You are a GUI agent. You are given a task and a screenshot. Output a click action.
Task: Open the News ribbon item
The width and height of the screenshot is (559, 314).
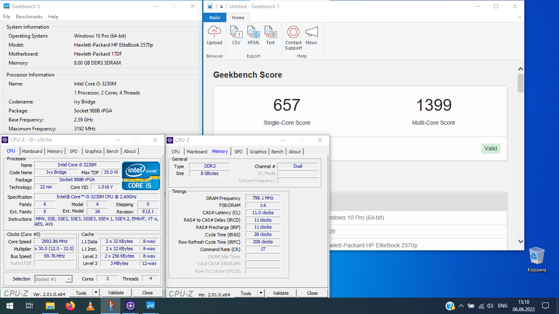pos(311,36)
